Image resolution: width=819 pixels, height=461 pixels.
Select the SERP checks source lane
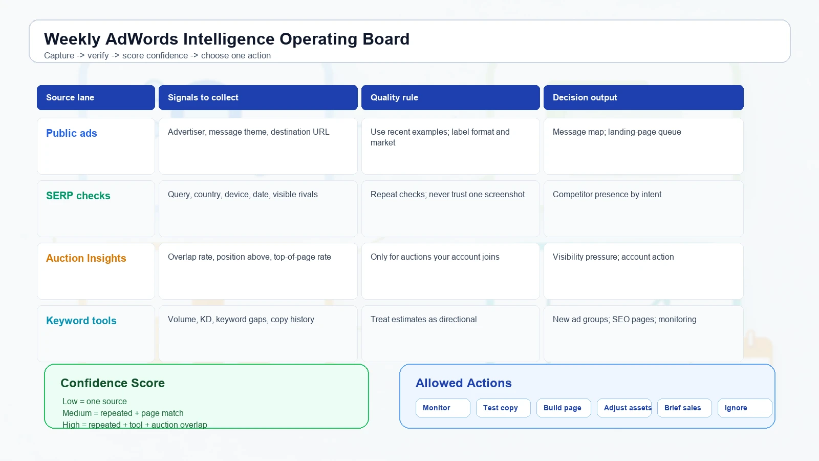click(96, 208)
